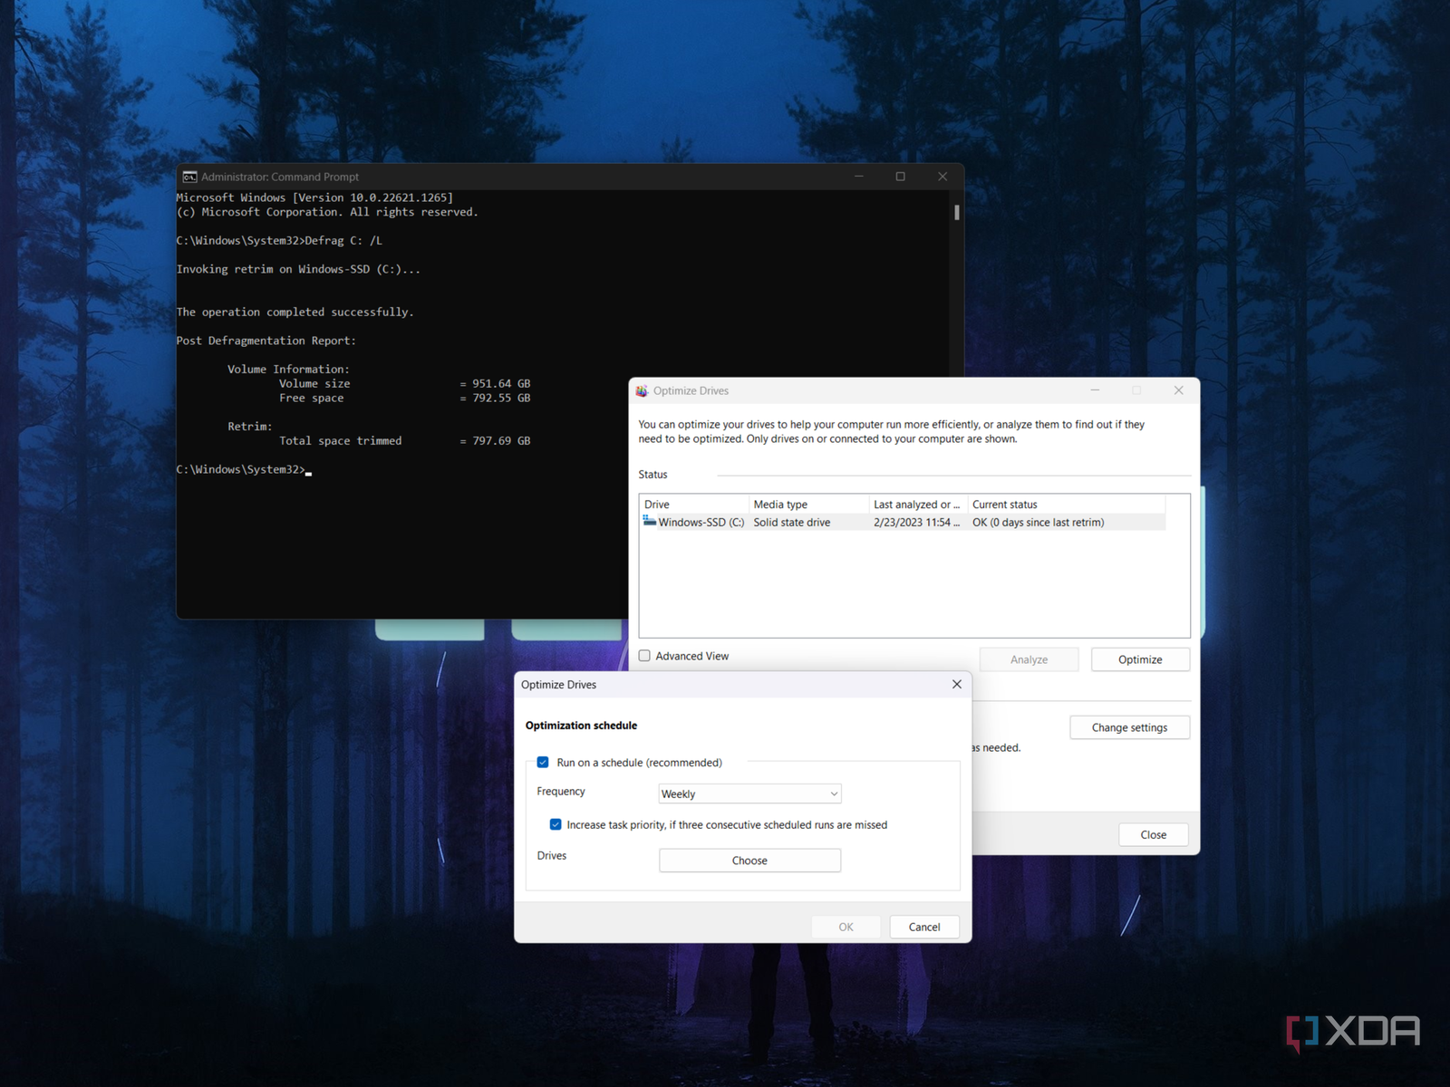Click the Optimize Drives window app icon
The width and height of the screenshot is (1450, 1087).
(x=642, y=391)
